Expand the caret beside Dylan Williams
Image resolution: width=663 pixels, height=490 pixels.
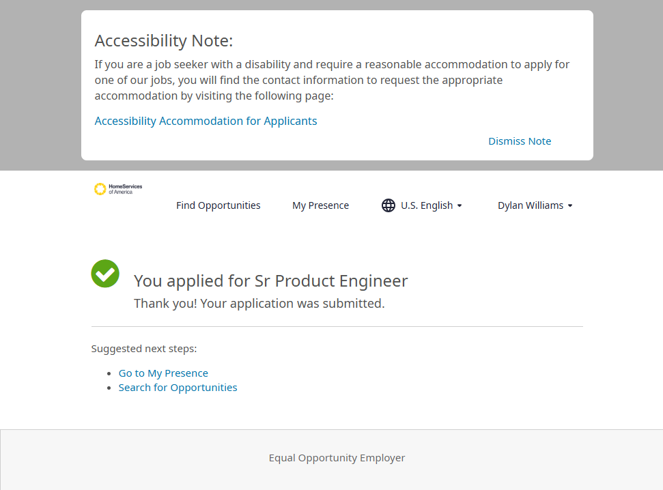tap(570, 205)
